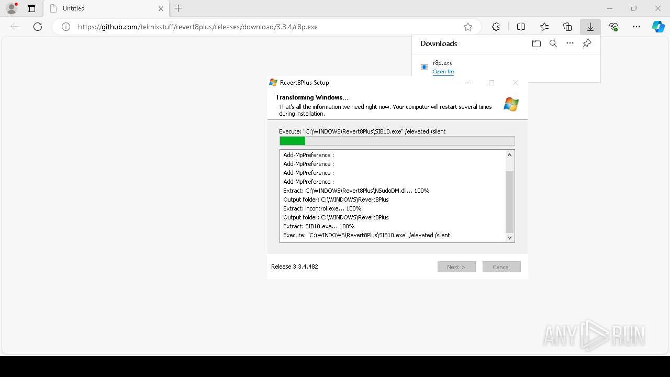
Task: Click the installation progress bar
Action: 397,141
